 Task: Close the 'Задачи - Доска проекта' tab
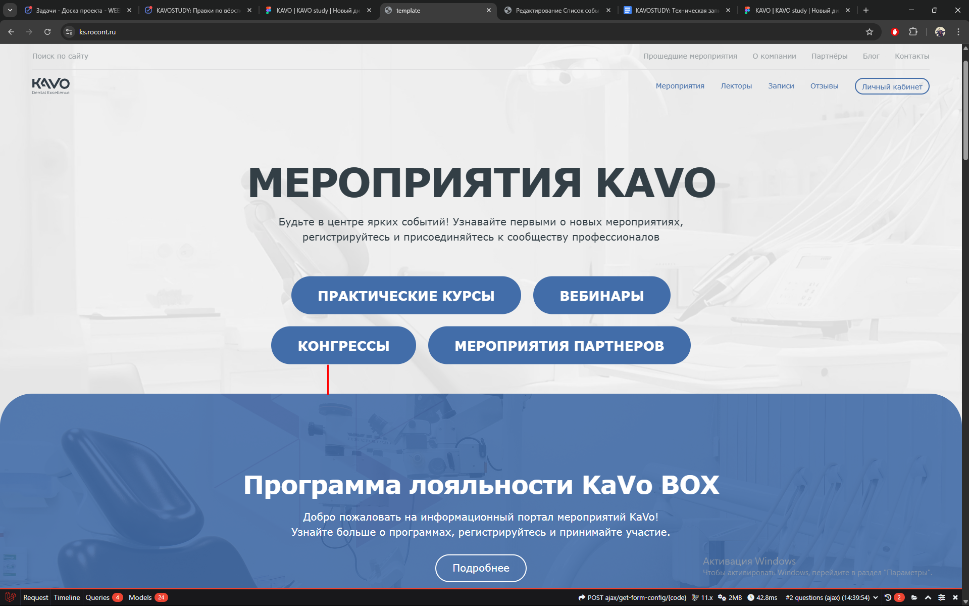point(129,10)
